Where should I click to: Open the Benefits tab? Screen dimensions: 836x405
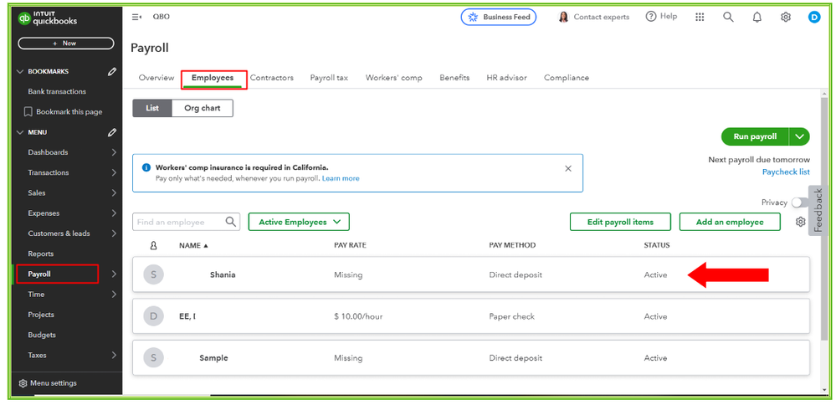click(454, 78)
